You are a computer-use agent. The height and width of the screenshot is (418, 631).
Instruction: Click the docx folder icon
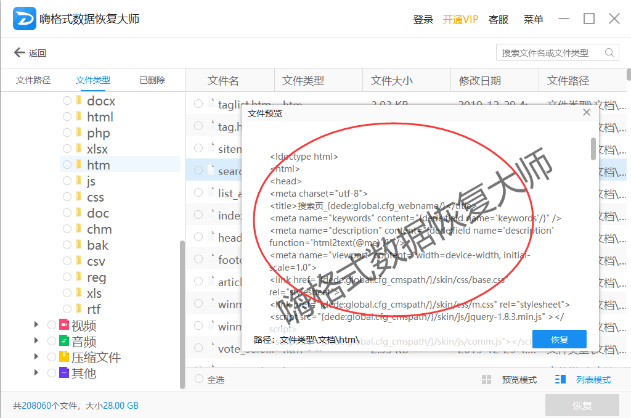click(79, 100)
